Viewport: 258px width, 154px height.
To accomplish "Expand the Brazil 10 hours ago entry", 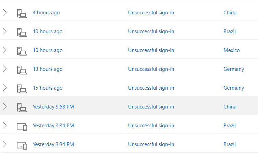I will coord(5,31).
